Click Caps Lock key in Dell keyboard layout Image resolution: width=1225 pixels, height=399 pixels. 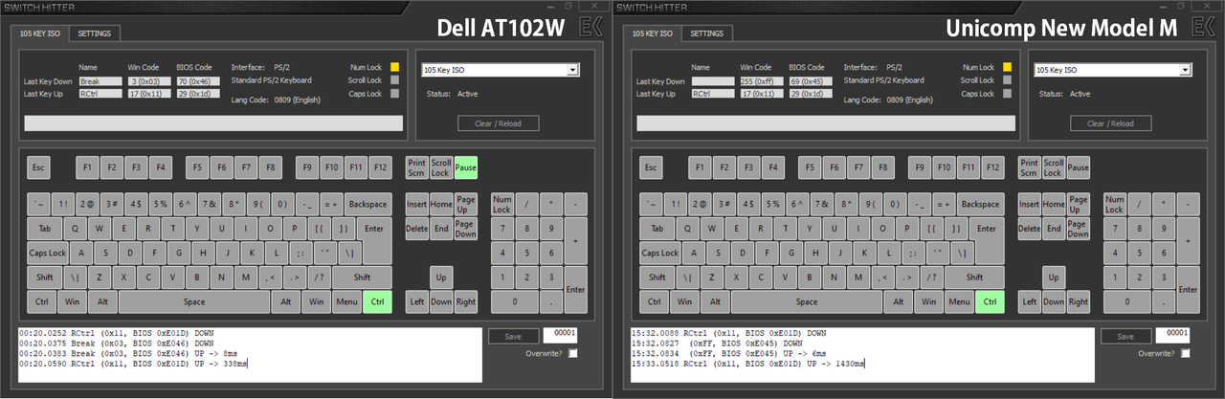coord(47,253)
